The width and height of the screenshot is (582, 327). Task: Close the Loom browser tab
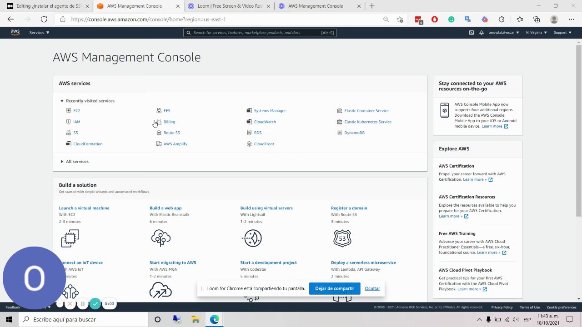click(268, 6)
